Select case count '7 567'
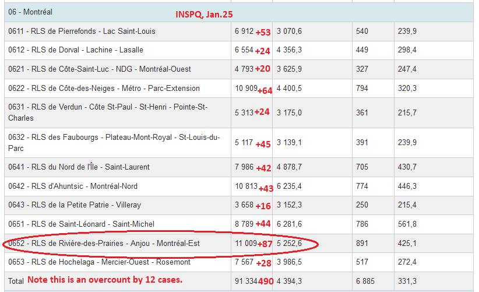The width and height of the screenshot is (479, 292). tap(244, 262)
